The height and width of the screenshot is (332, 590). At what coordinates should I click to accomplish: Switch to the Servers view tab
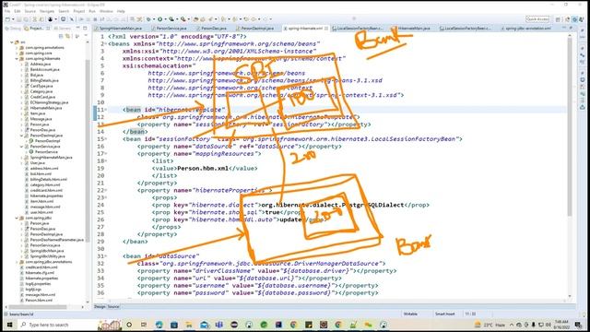pos(62,29)
